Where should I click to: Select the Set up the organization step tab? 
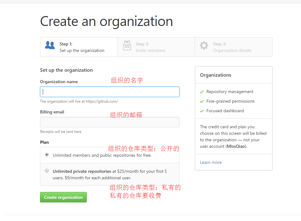pyautogui.click(x=82, y=47)
